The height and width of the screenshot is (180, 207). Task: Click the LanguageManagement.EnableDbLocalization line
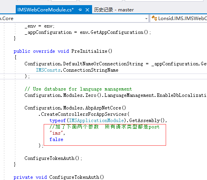coord(116,95)
